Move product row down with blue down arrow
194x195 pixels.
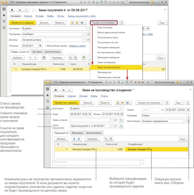[79, 139]
